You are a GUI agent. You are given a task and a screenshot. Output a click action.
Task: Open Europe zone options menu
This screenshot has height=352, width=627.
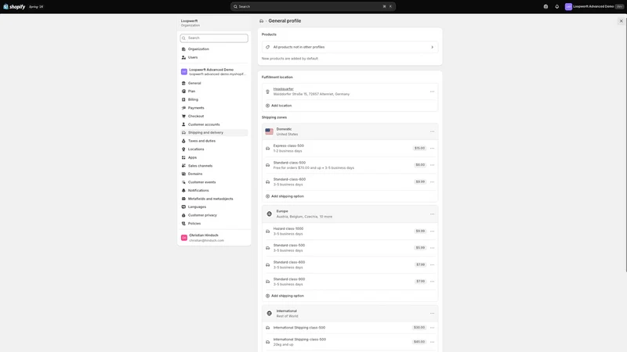(x=433, y=214)
